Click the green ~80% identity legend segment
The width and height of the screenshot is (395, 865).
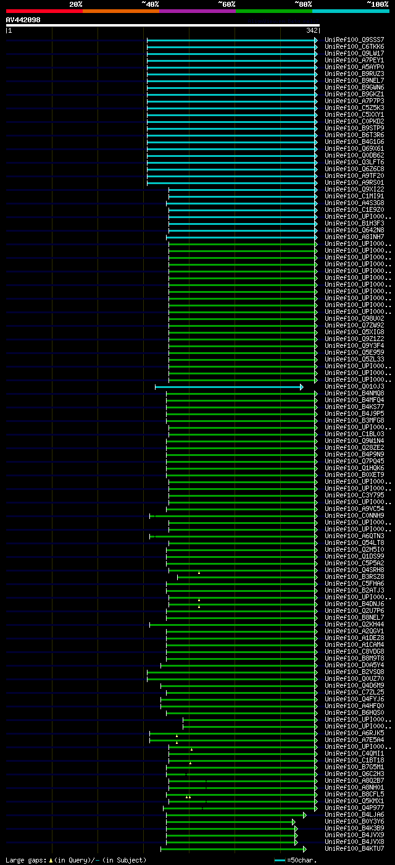[274, 11]
